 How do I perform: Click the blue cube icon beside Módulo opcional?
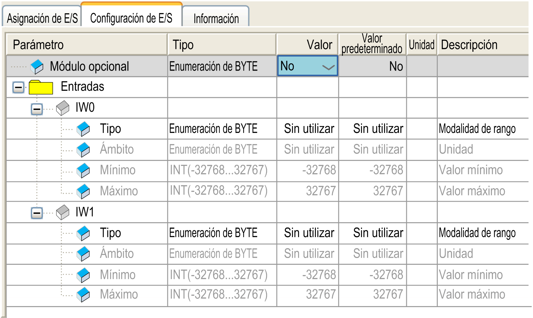[x=37, y=67]
